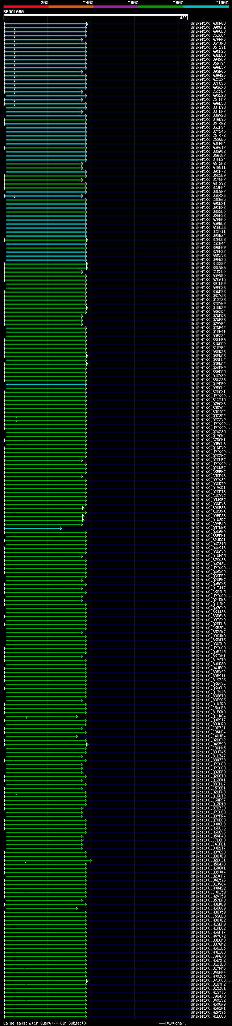Click UniRef100_Q8L9P7 label
This screenshot has width=232, height=1026.
[x=208, y=191]
